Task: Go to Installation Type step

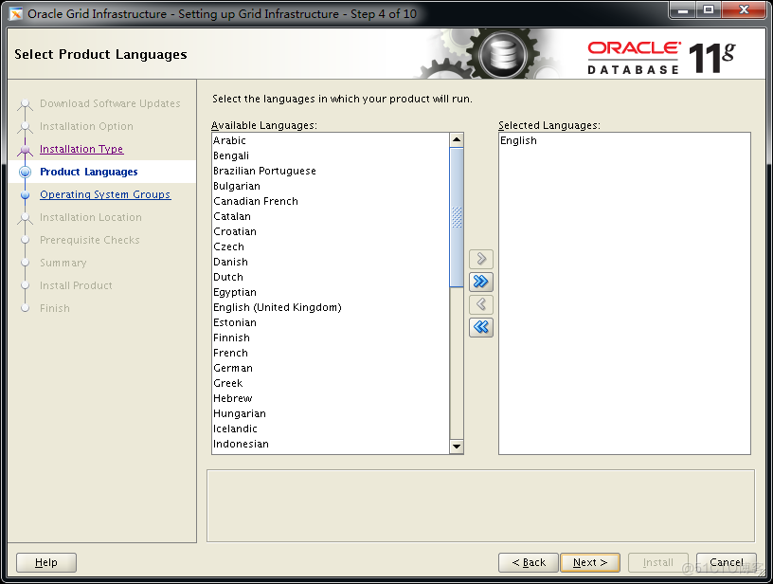Action: [x=81, y=149]
